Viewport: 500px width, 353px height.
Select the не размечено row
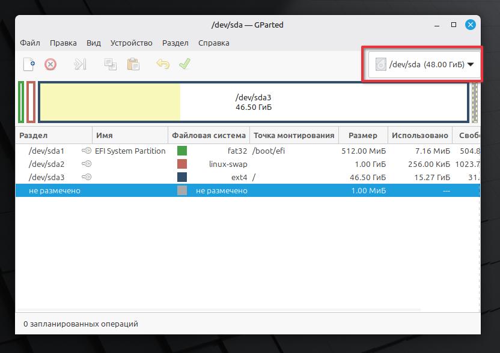coord(248,190)
